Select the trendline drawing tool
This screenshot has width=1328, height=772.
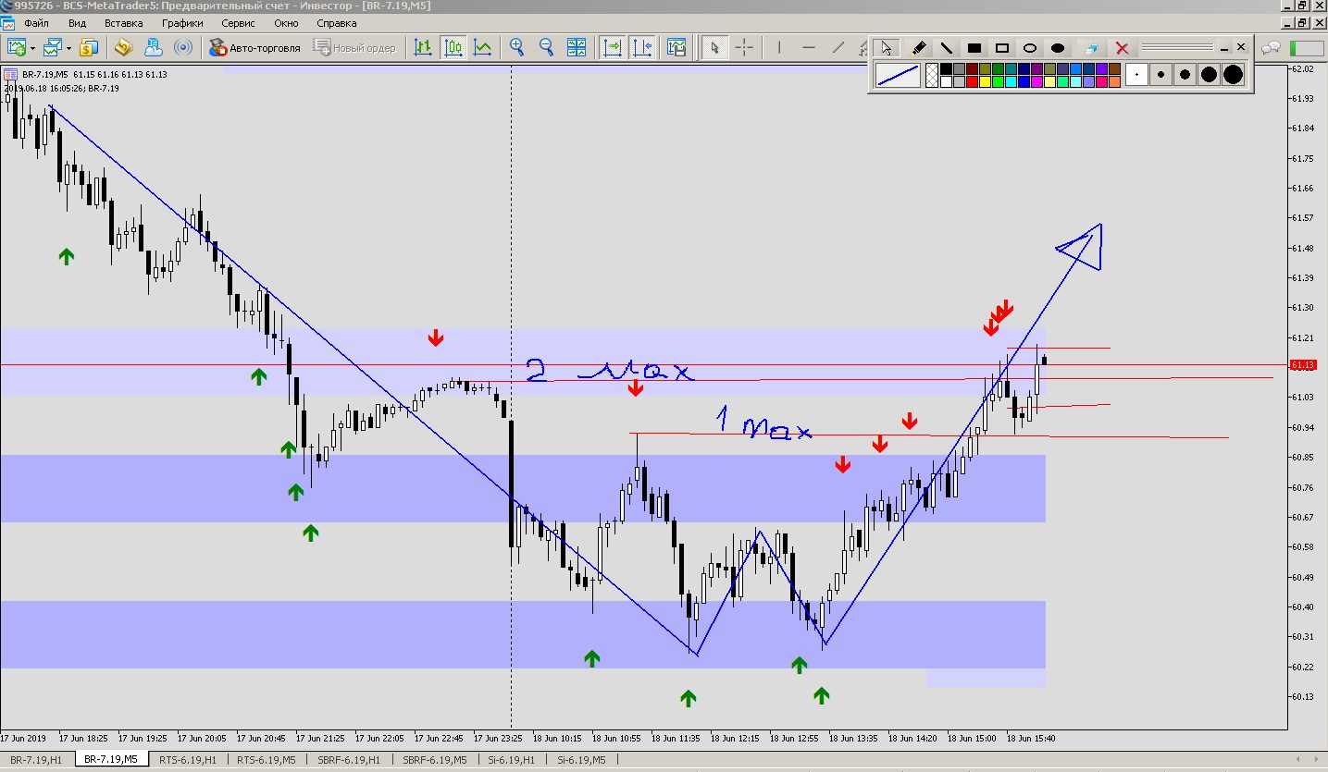838,47
